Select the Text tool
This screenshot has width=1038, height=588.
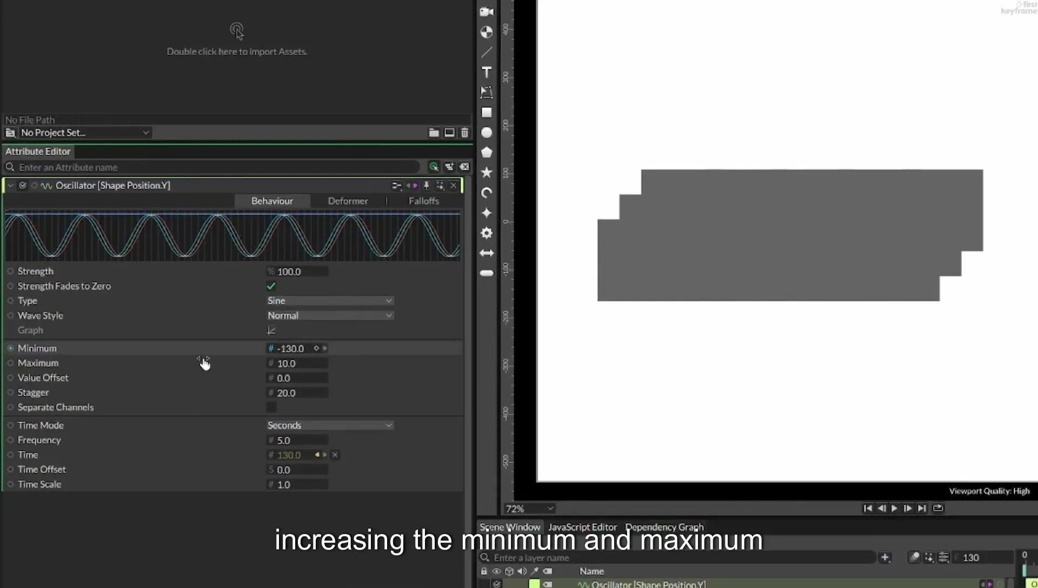(x=487, y=72)
